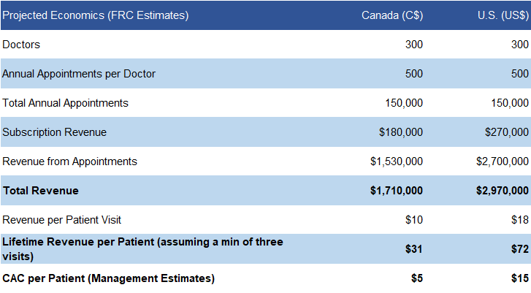
Task: Select U.S. Total Revenue $2,970,000
Action: pos(503,191)
